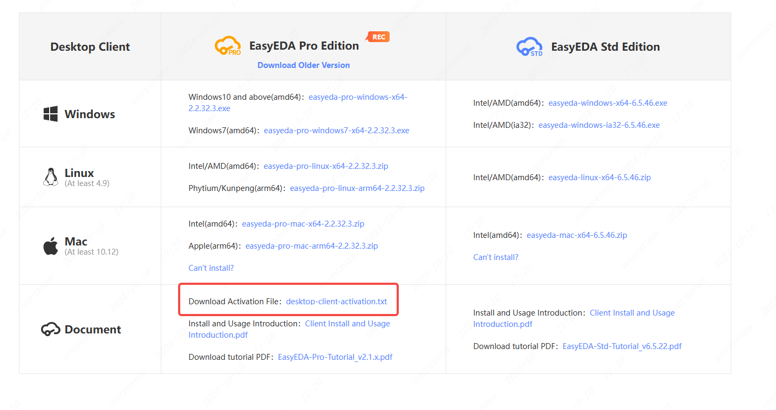Screen dimensions: 776x410
Task: Download easyeda-pro-mac-x64-2.2.32.3.zip
Action: tap(303, 223)
